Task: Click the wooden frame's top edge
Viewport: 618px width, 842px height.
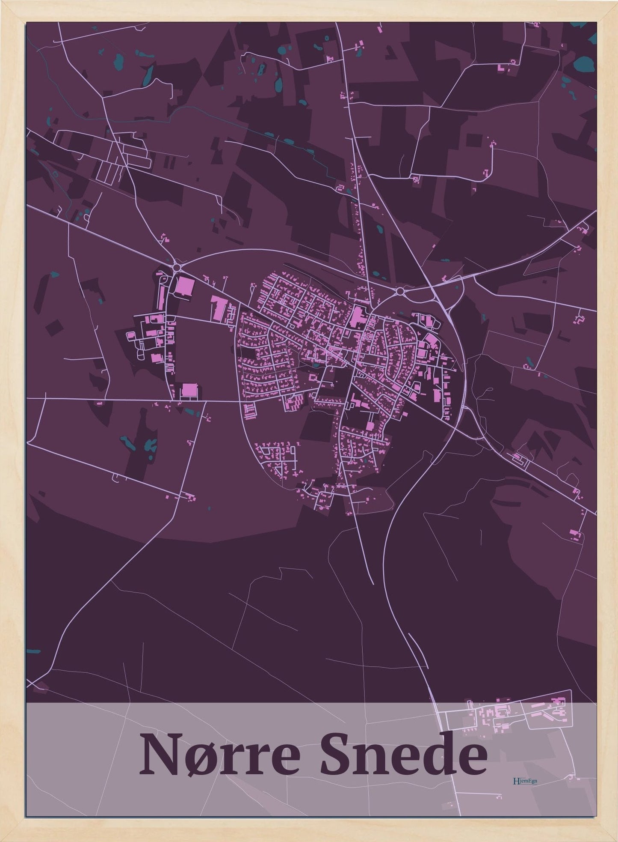Action: coord(309,9)
